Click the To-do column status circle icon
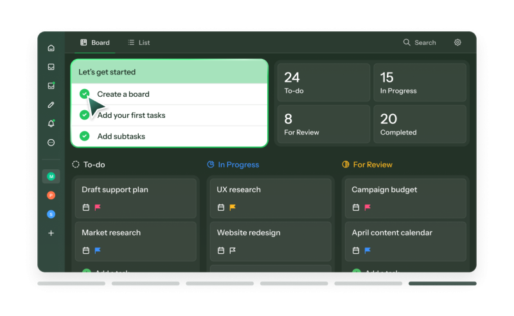Viewport: 514px width, 316px height. coord(76,165)
